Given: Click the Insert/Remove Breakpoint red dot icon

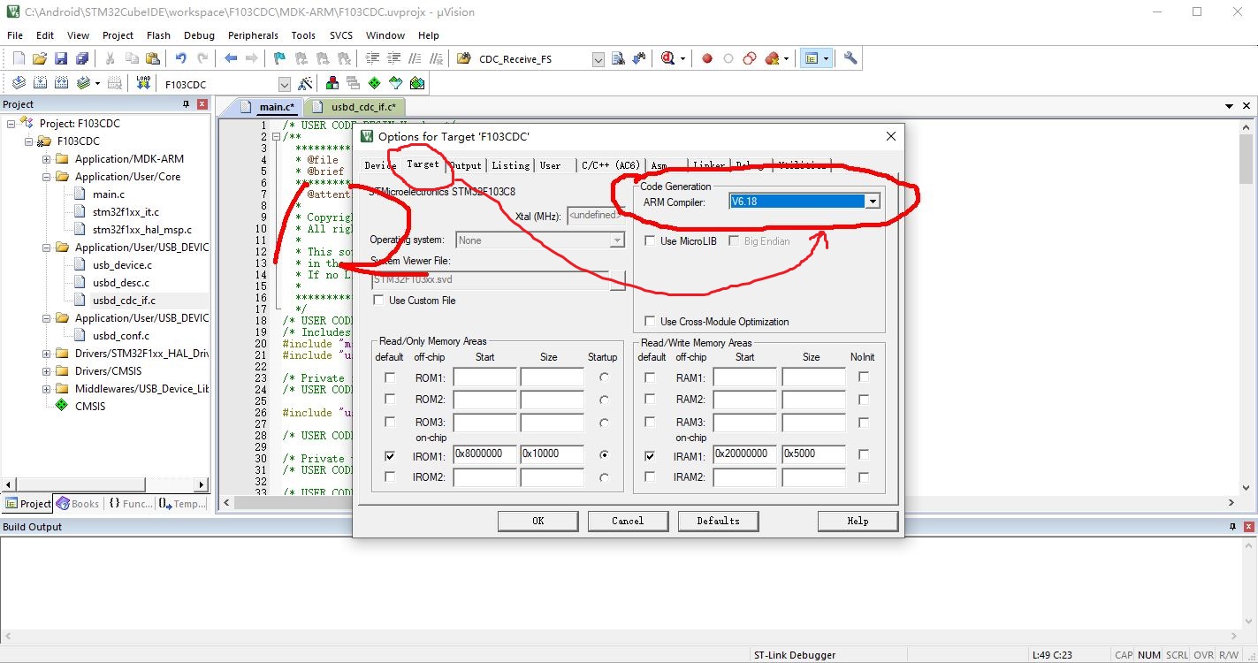Looking at the screenshot, I should coord(707,58).
